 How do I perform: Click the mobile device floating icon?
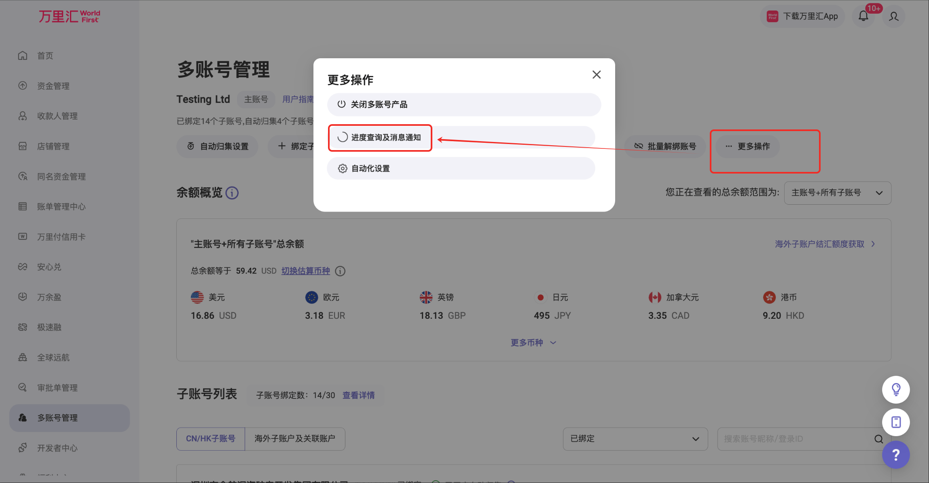(896, 422)
